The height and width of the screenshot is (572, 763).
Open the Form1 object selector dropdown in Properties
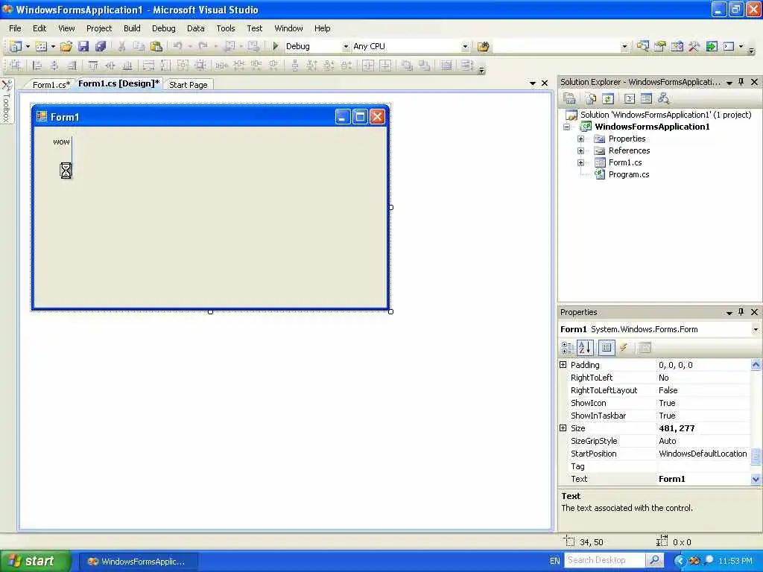756,329
